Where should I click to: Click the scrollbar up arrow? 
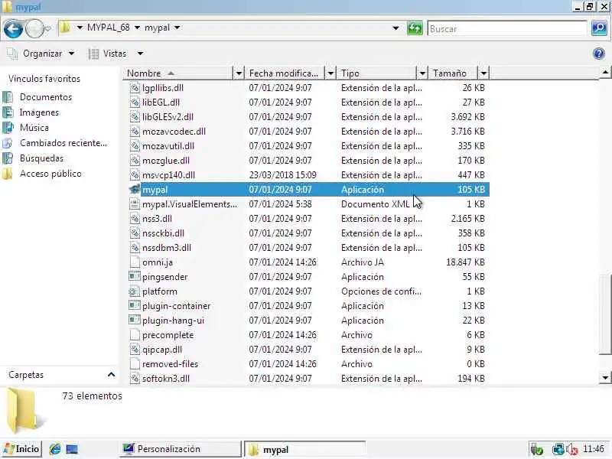coord(604,72)
